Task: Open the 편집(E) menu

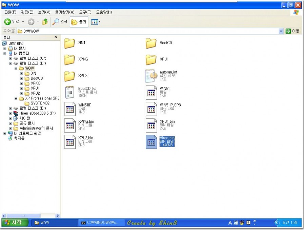Action: 27,12
